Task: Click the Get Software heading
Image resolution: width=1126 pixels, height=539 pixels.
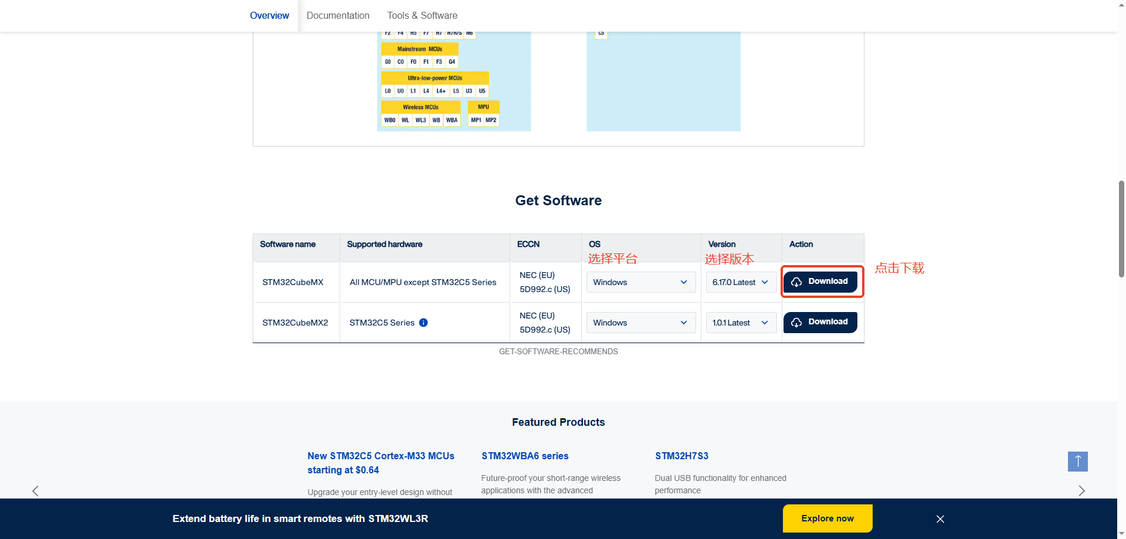Action: 558,201
